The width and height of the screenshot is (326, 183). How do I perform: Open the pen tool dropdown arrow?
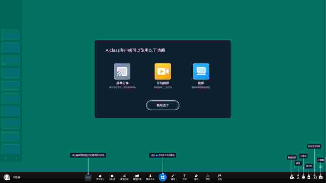[x=177, y=179]
